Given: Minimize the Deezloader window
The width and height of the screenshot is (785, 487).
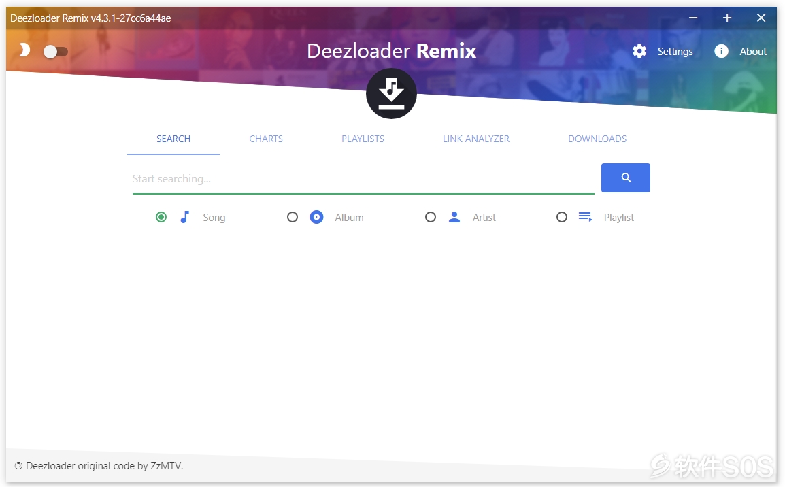Looking at the screenshot, I should coord(693,18).
